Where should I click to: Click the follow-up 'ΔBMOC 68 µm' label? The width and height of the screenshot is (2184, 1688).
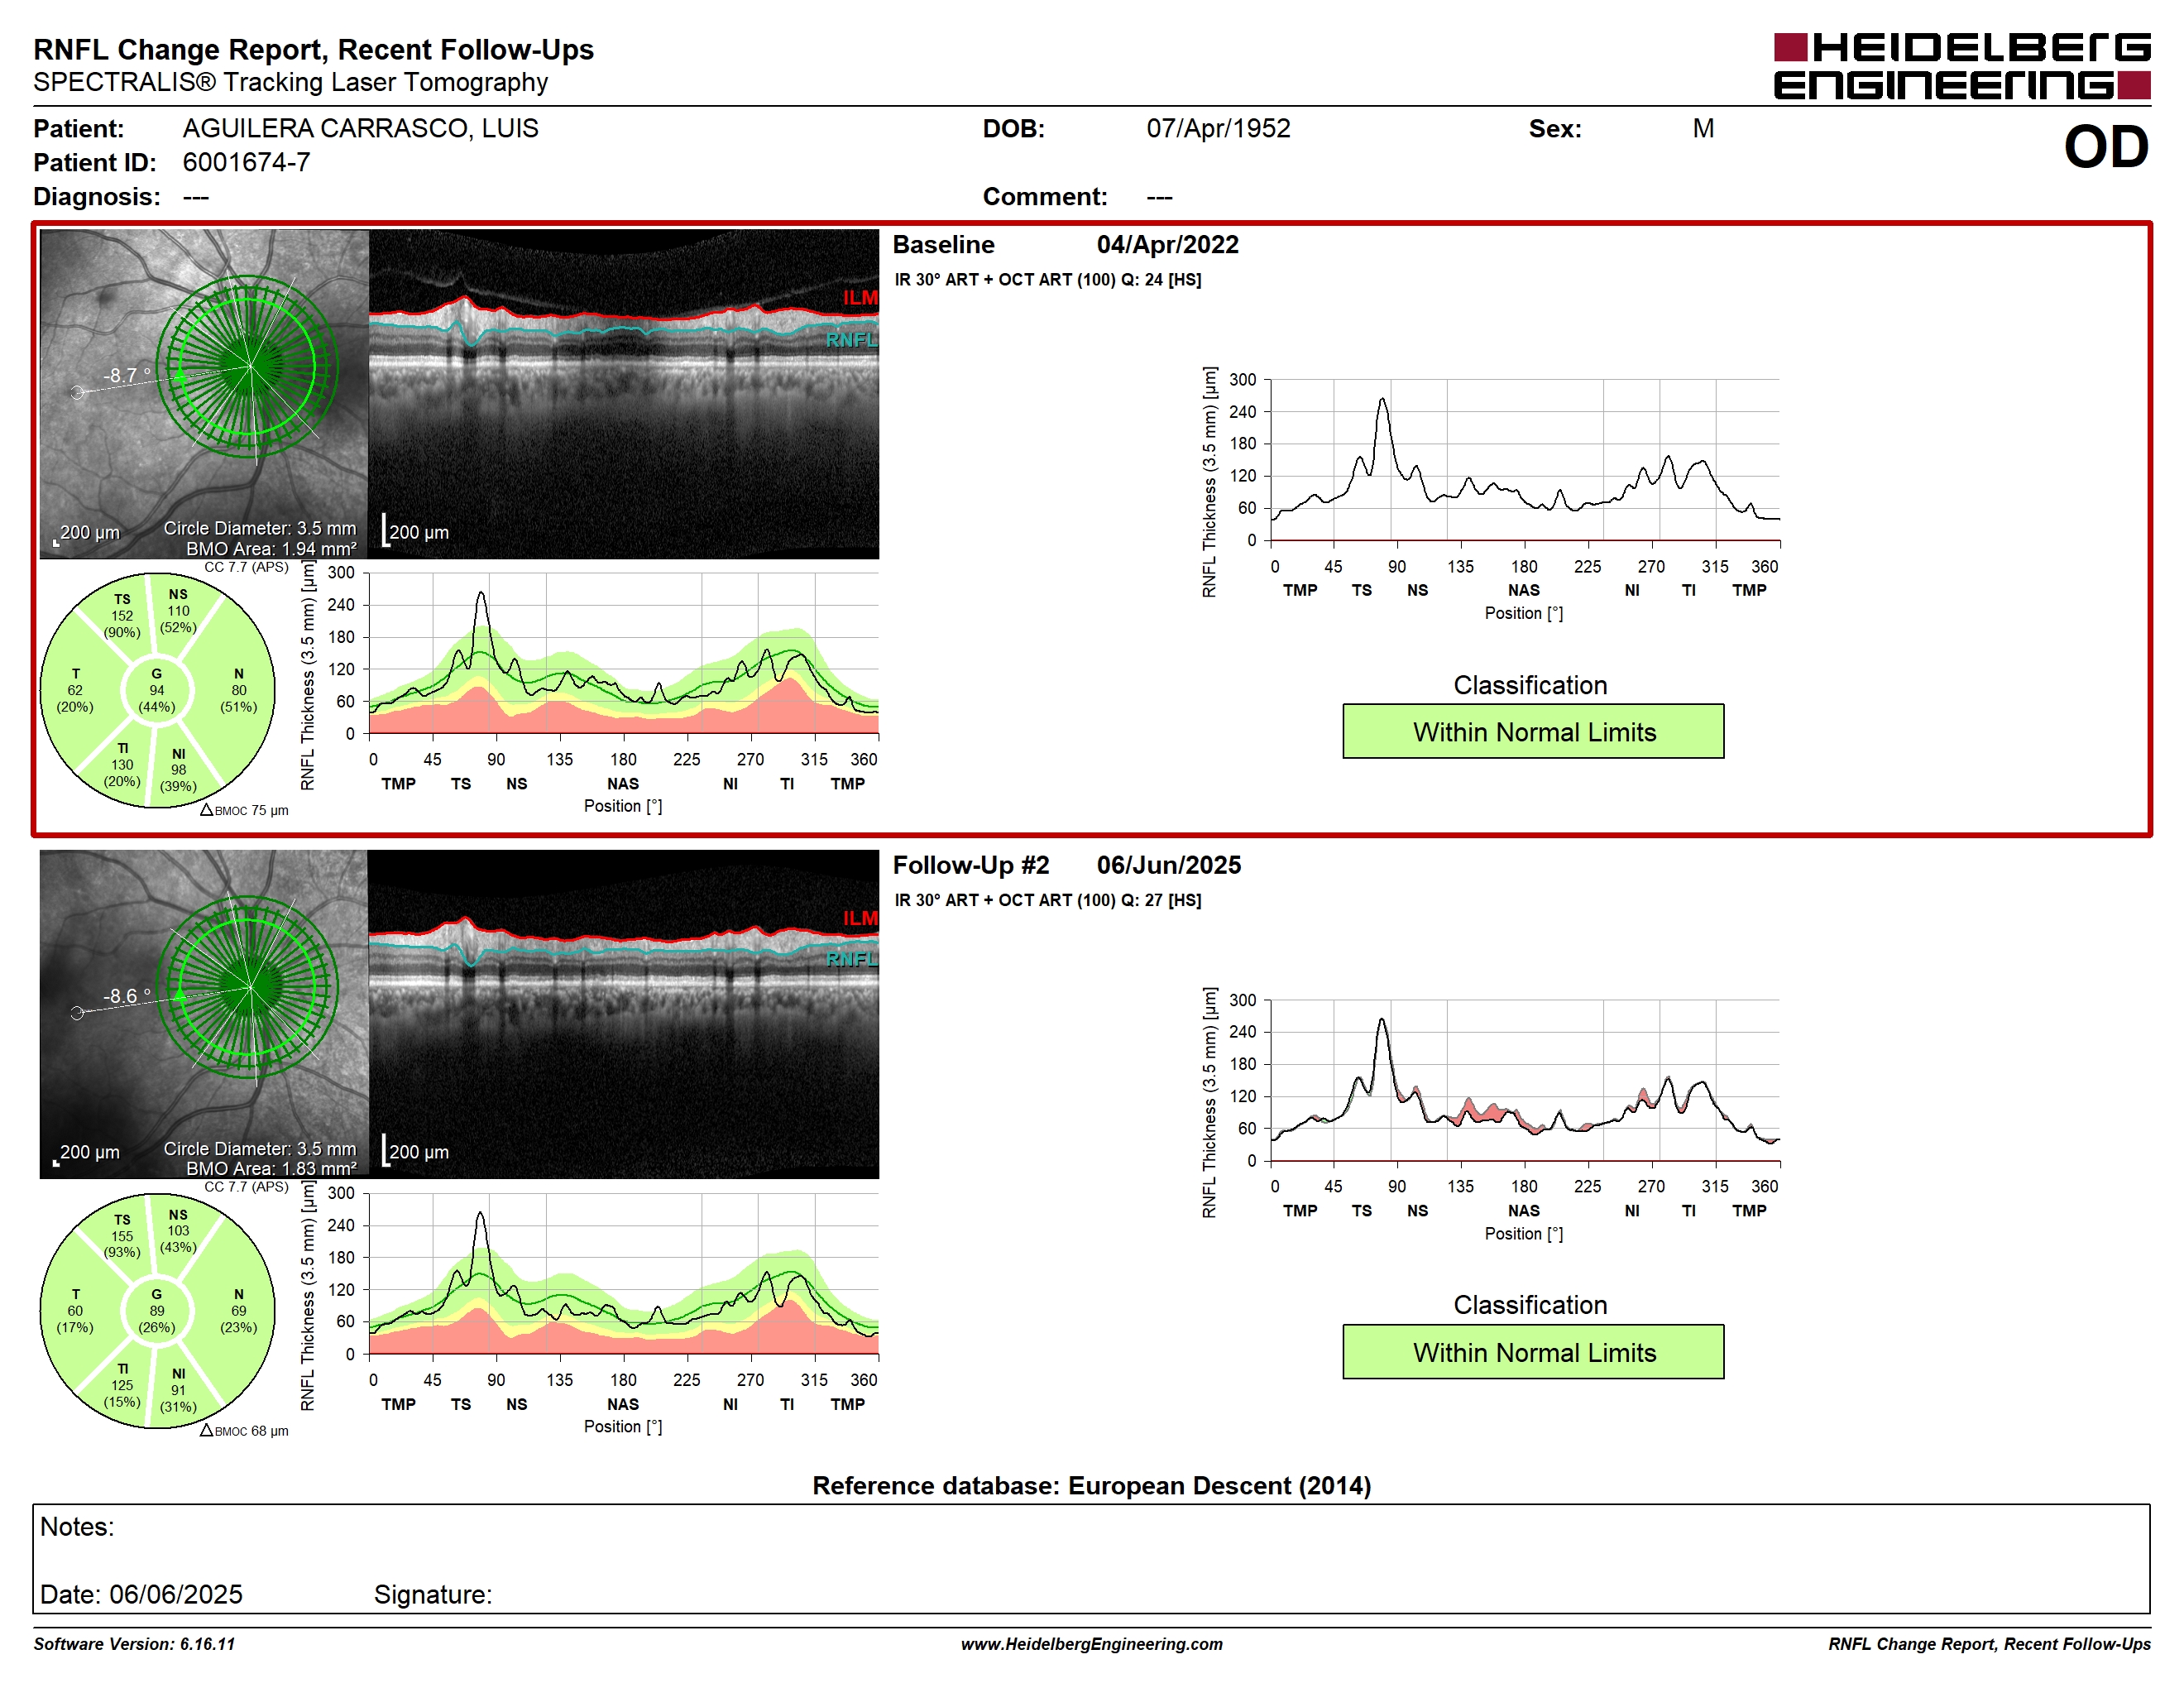244,1431
